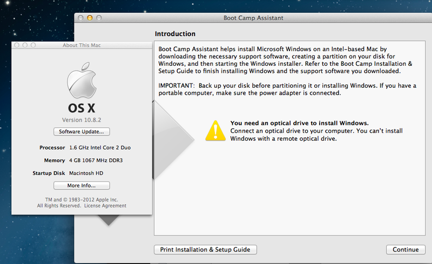This screenshot has width=432, height=264.
Task: Click the More Info... button
Action: click(x=82, y=185)
